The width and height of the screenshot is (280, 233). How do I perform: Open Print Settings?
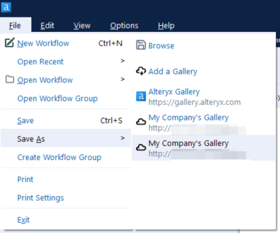click(66, 198)
